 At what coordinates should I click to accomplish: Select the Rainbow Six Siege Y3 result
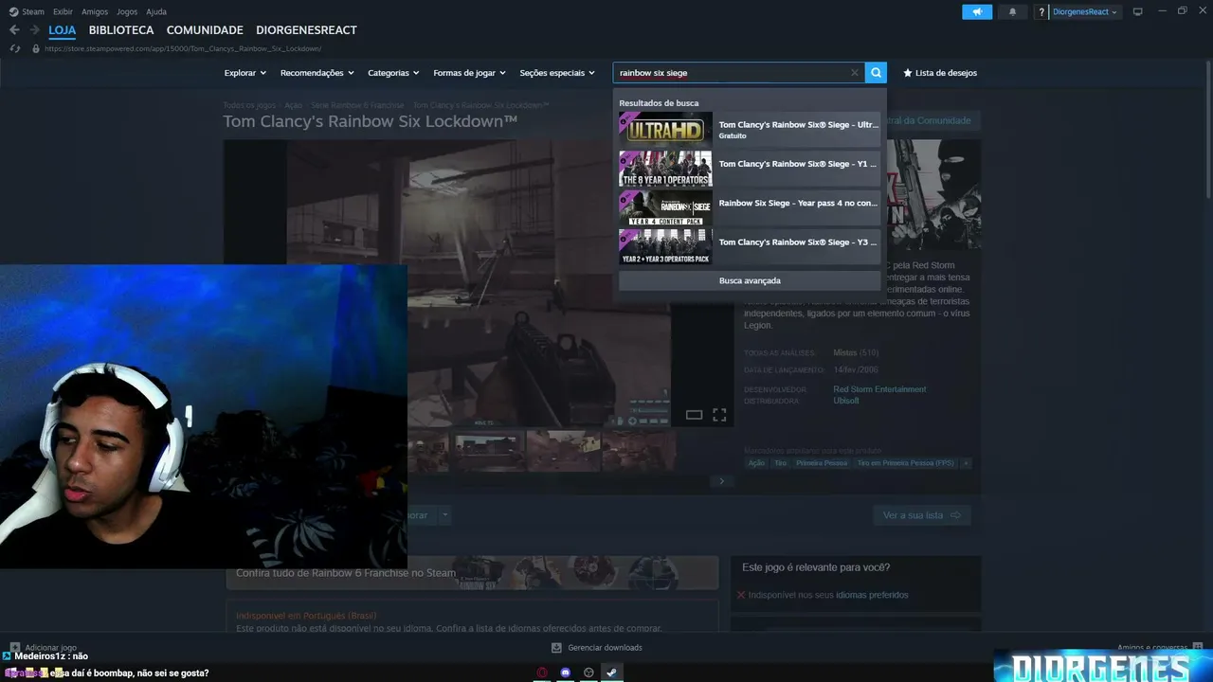[x=750, y=246]
